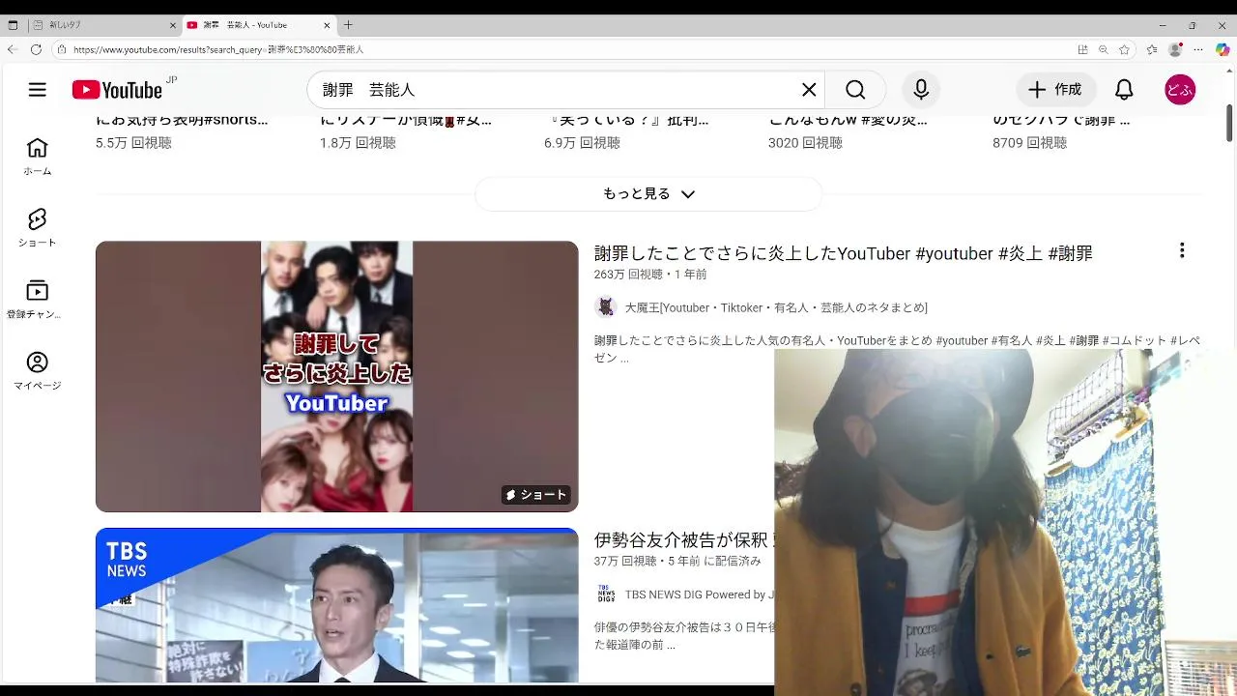This screenshot has width=1237, height=696.
Task: Reload the page with the refresh icon
Action: pyautogui.click(x=36, y=49)
